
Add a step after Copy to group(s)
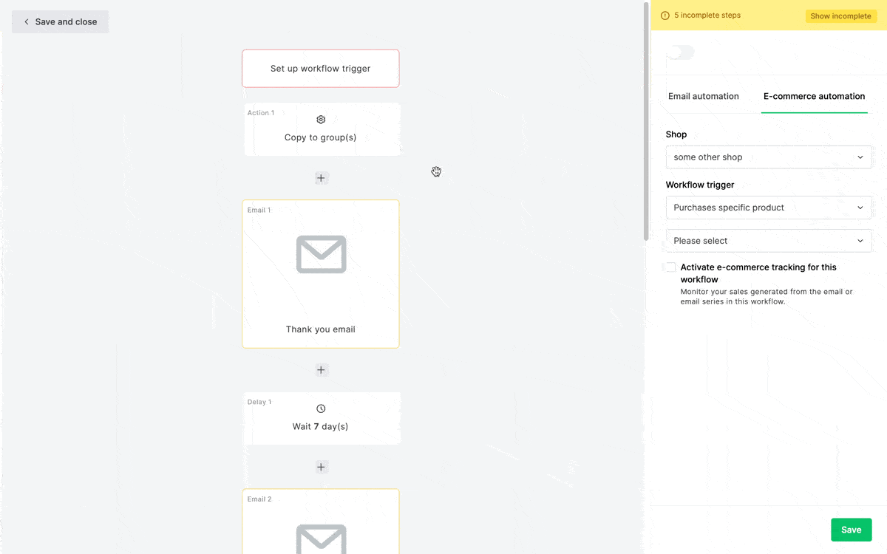[x=321, y=178]
